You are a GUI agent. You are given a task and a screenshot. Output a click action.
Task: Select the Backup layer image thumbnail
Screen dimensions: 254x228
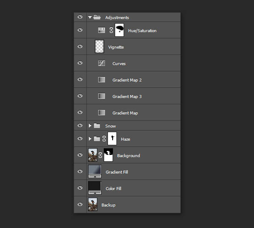point(93,205)
